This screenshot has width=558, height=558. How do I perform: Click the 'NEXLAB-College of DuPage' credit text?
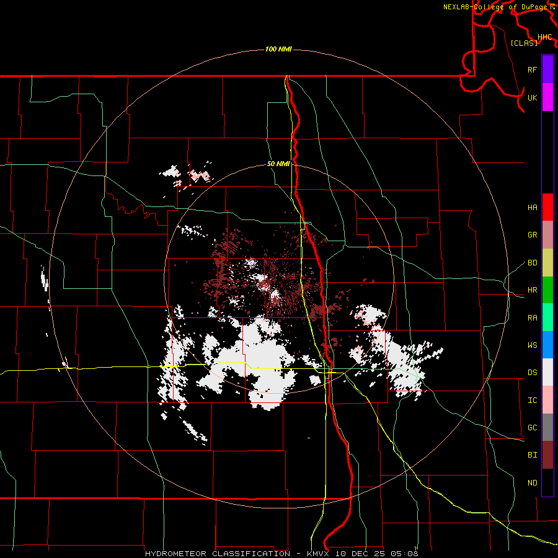[x=495, y=7]
